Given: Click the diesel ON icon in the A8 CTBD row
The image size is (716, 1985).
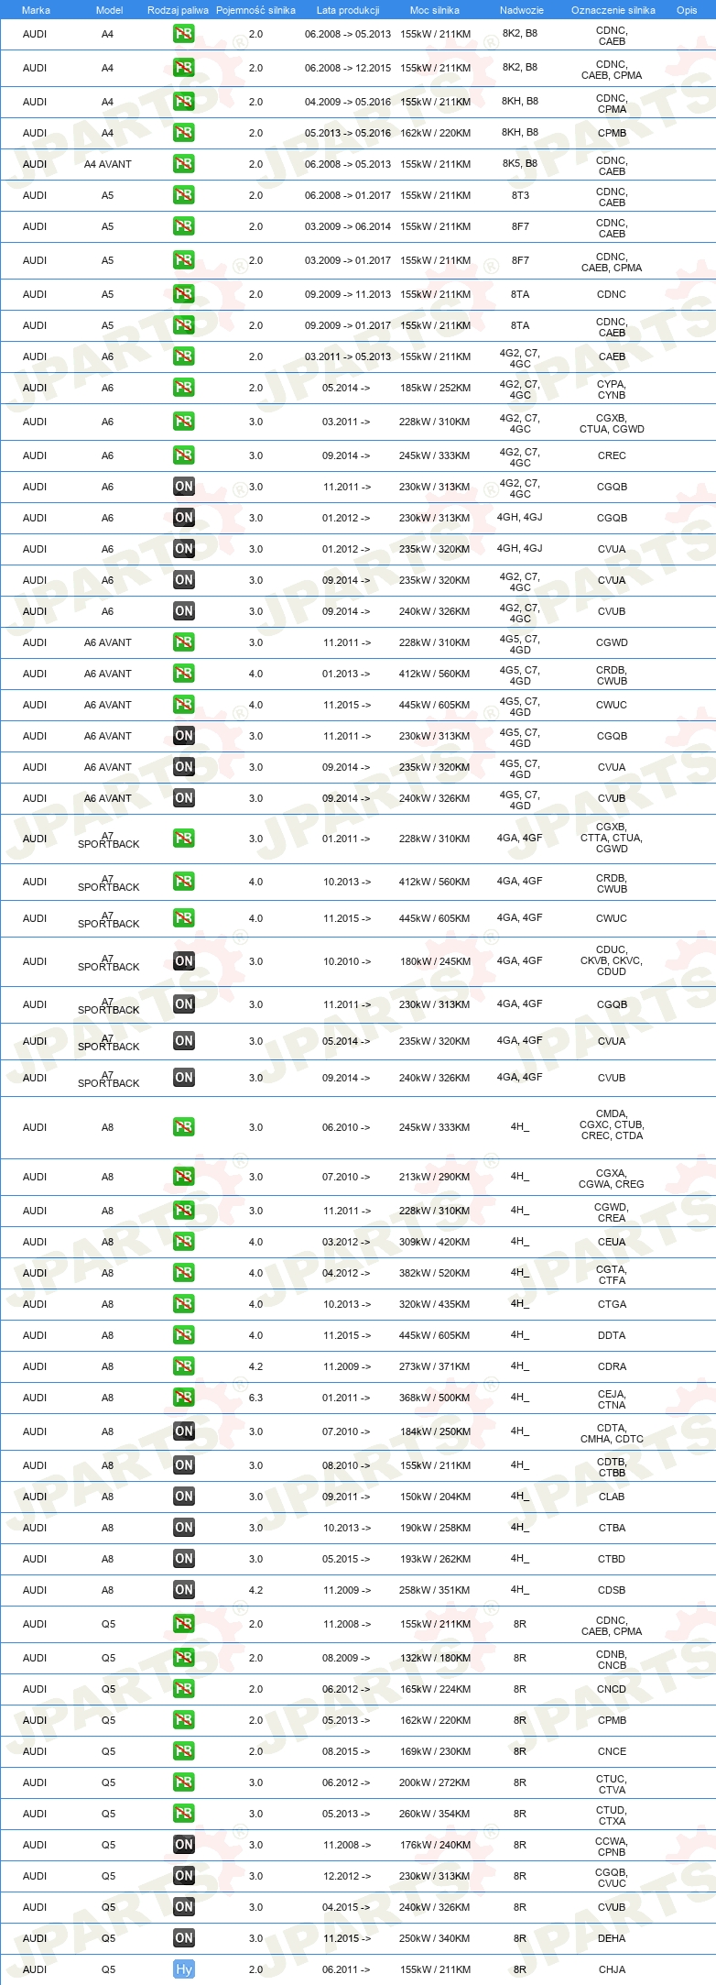Looking at the screenshot, I should [x=184, y=1559].
